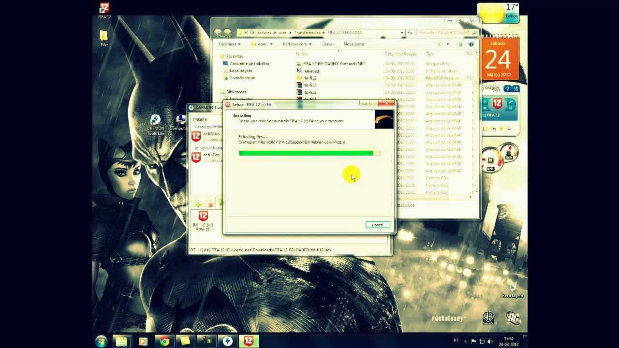Select the [DT - 1] (H:) FIFA 12 drive
619x348 pixels.
(x=203, y=221)
